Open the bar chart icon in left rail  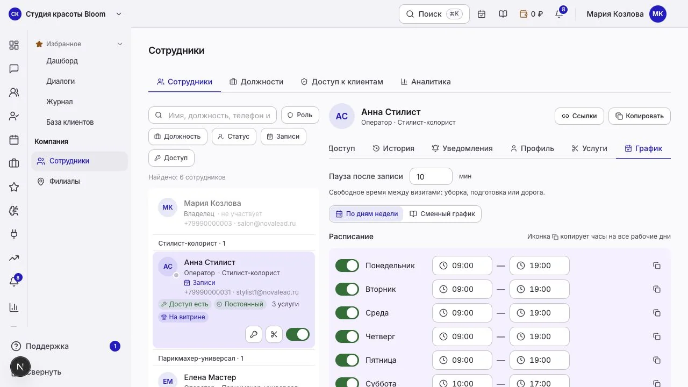14,307
